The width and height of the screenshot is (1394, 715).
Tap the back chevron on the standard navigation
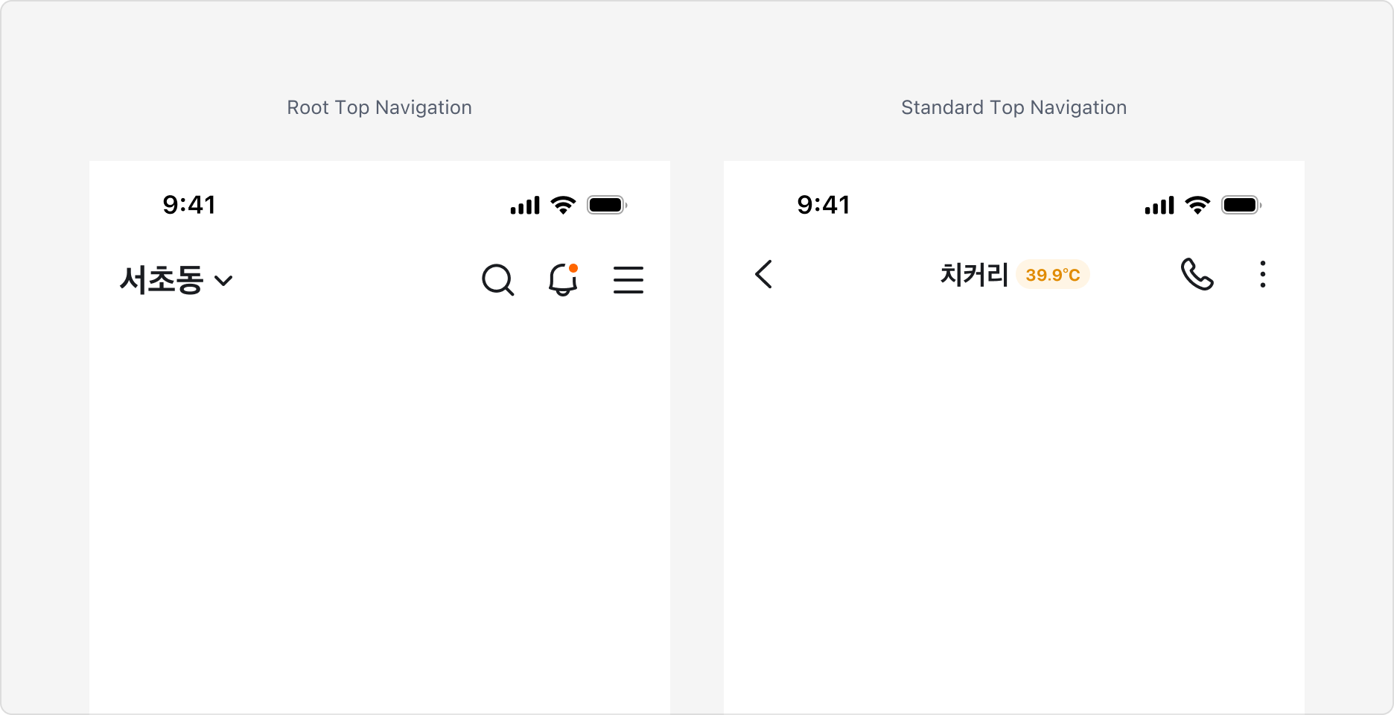763,275
